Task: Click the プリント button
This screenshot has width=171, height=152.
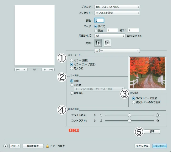Action: pyautogui.click(x=160, y=146)
